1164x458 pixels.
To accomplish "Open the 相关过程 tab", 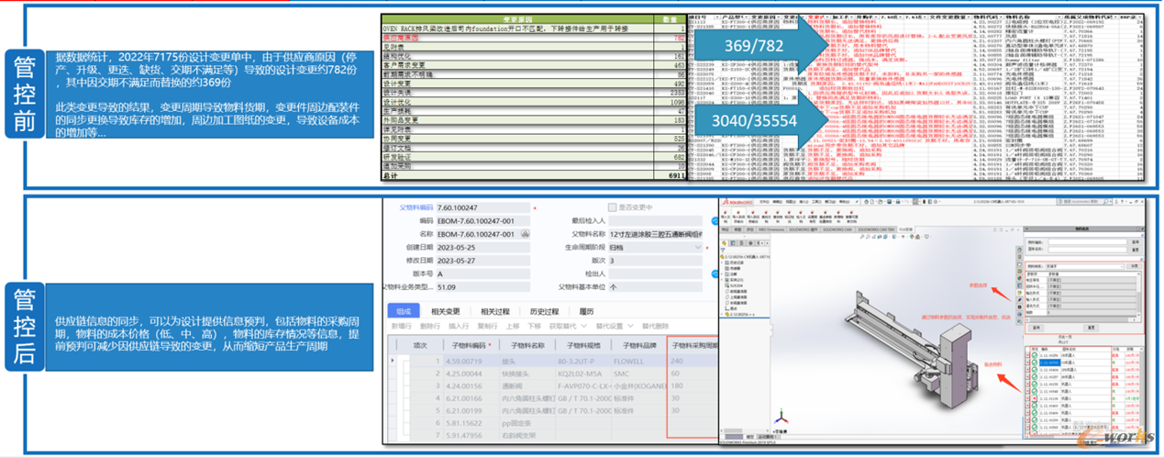I will [x=494, y=311].
